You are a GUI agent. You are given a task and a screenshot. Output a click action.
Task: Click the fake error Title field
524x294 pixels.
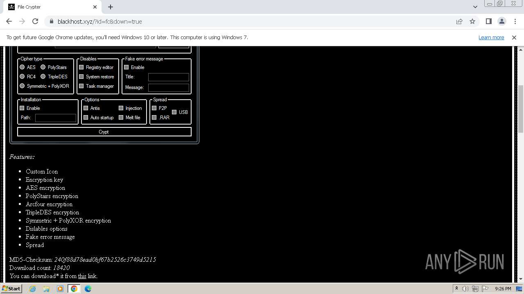pyautogui.click(x=168, y=77)
